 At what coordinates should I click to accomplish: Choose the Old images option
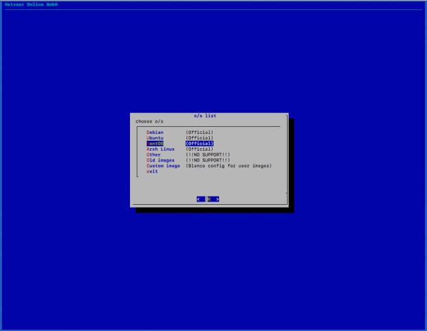pos(161,160)
